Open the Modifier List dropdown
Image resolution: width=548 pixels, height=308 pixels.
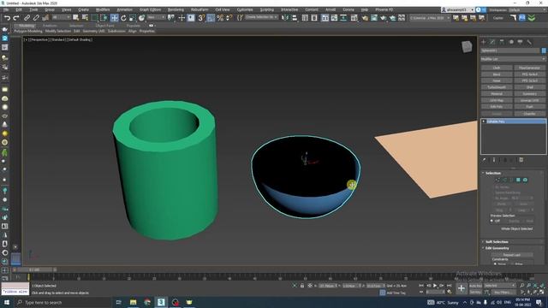click(513, 59)
